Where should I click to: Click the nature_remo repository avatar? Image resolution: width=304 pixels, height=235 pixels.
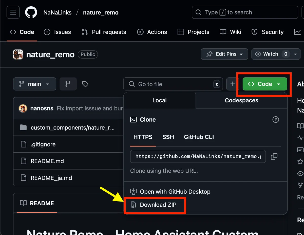click(x=18, y=55)
